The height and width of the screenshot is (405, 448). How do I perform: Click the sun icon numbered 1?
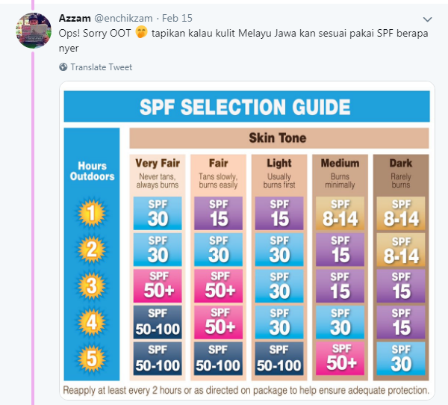tap(91, 213)
